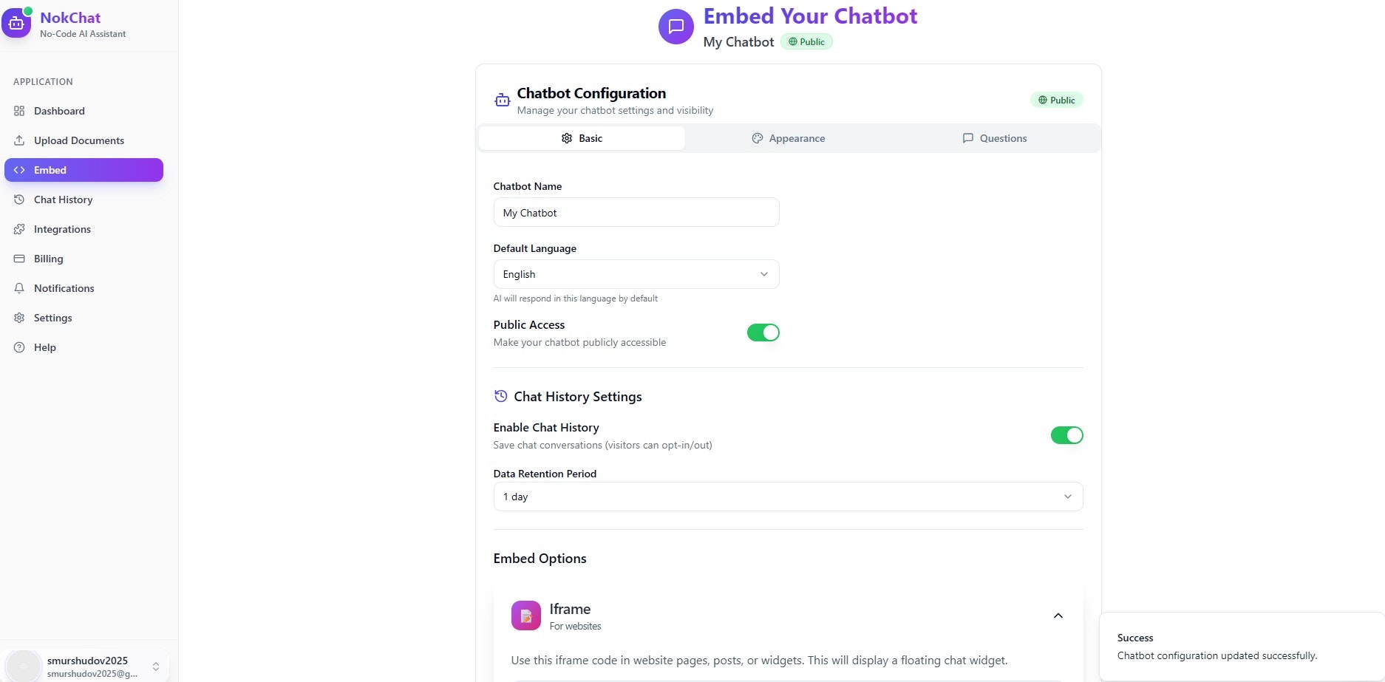Collapse the Iframe embed section
Viewport: 1385px width, 682px height.
1058,615
